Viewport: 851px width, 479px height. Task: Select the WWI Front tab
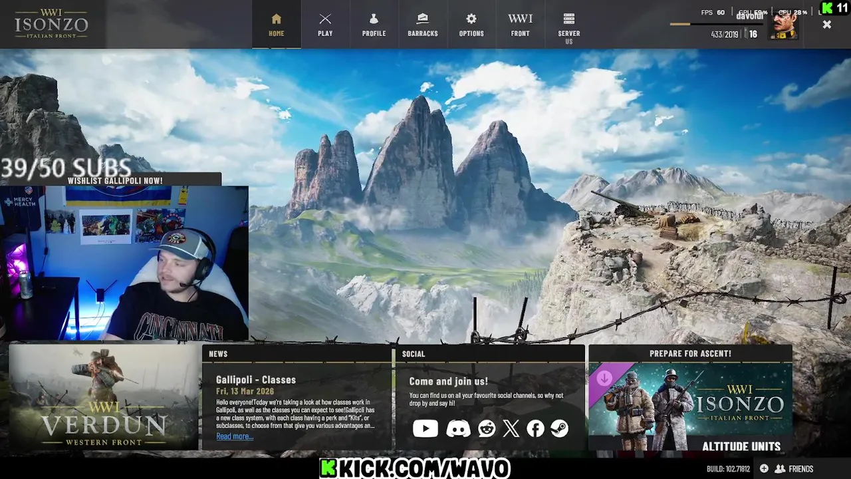click(x=520, y=25)
